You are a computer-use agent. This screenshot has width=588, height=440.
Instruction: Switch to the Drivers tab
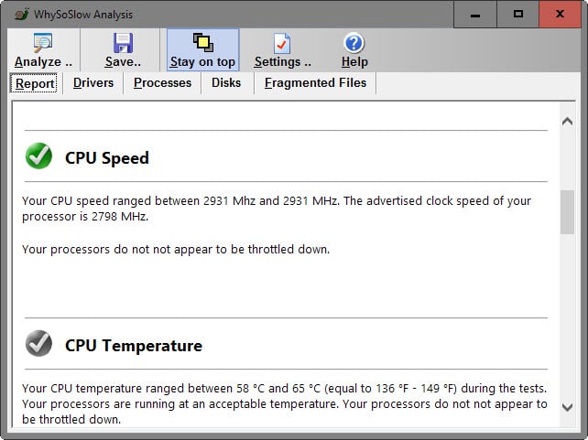93,82
